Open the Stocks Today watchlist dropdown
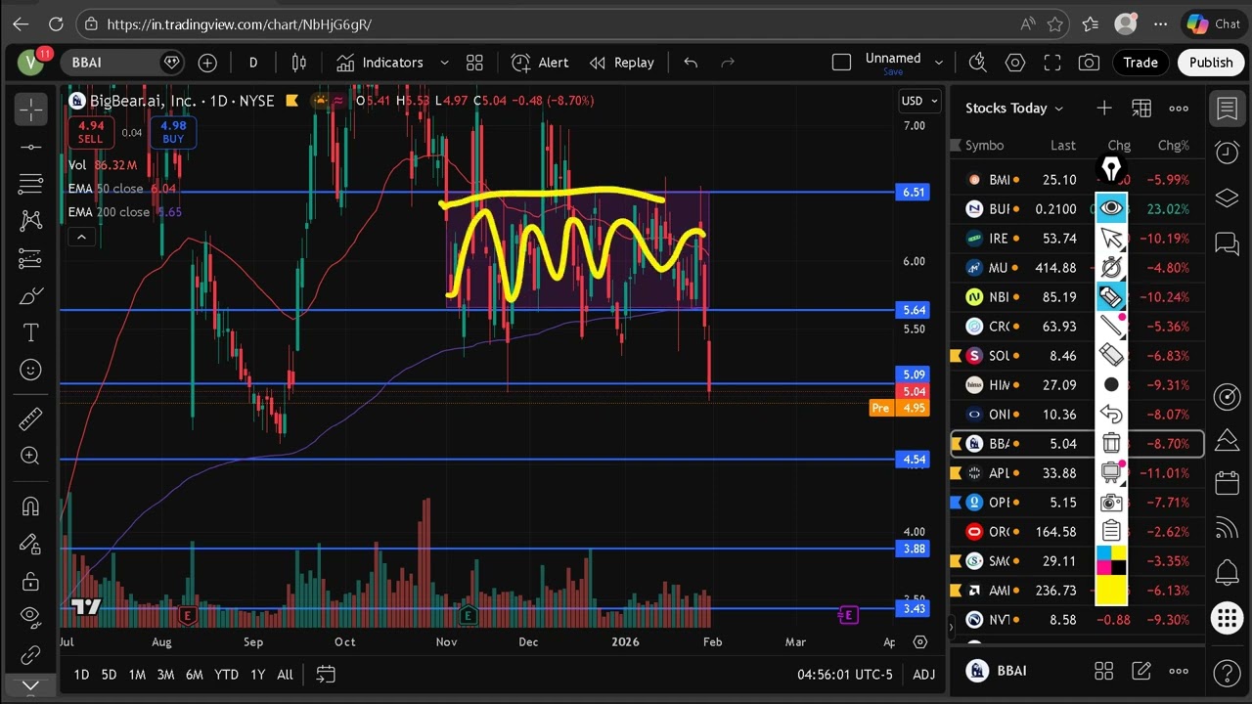1252x704 pixels. 1014,108
